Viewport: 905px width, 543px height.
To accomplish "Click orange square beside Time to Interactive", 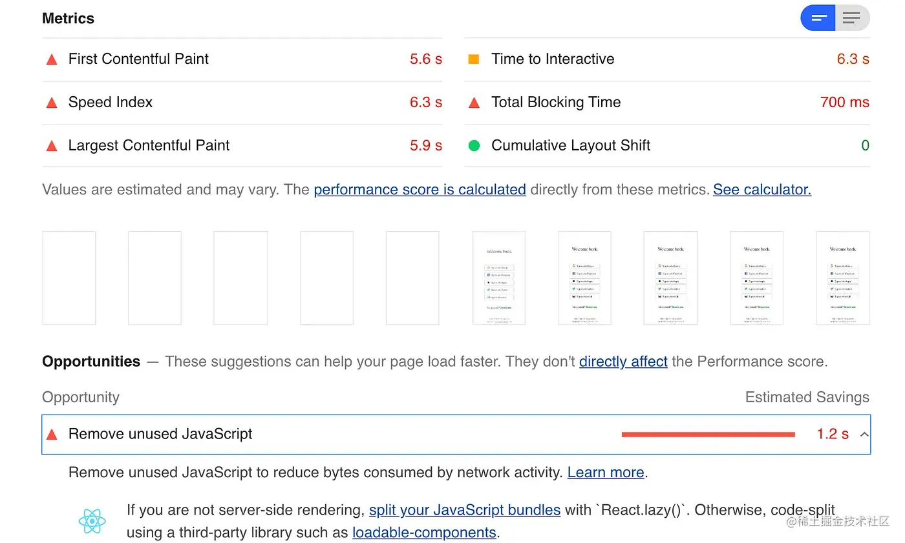I will click(x=474, y=59).
